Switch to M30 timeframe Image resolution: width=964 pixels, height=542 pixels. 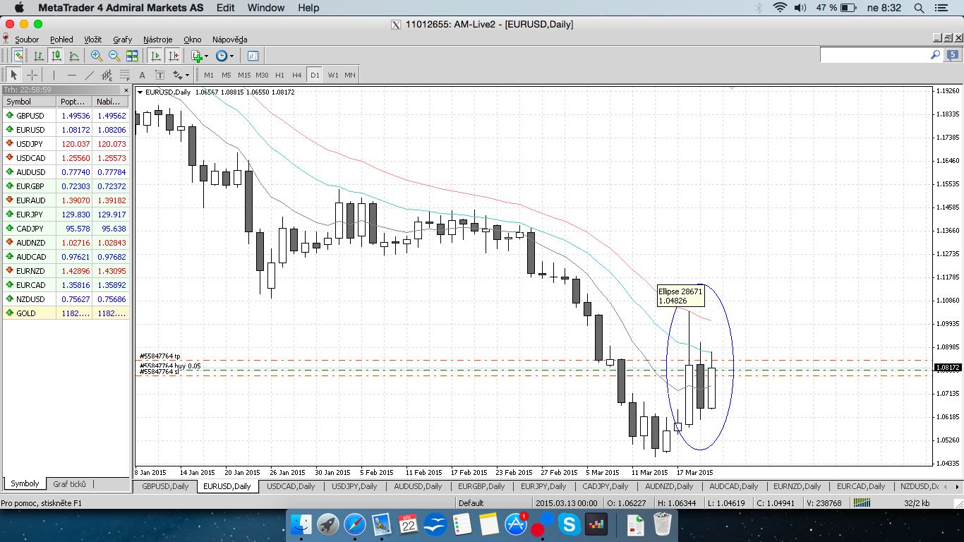coord(262,75)
